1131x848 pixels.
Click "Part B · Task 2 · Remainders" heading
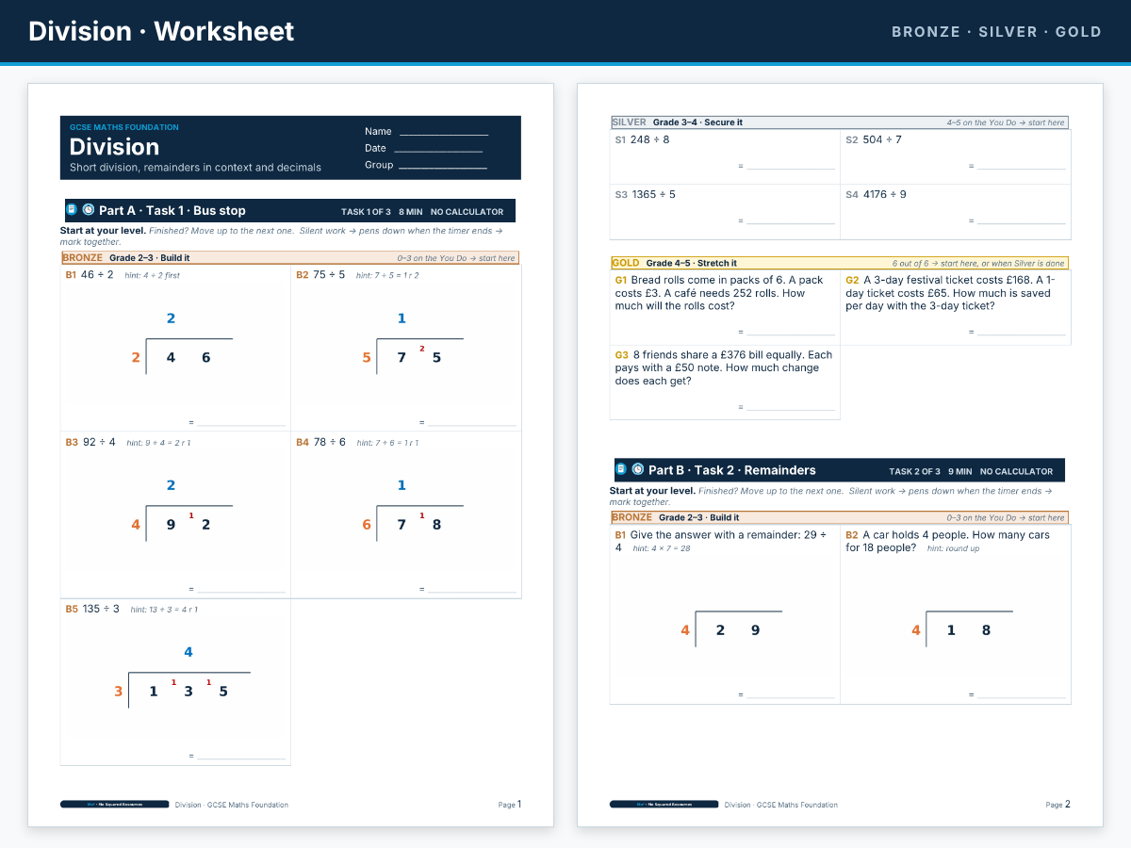[732, 470]
